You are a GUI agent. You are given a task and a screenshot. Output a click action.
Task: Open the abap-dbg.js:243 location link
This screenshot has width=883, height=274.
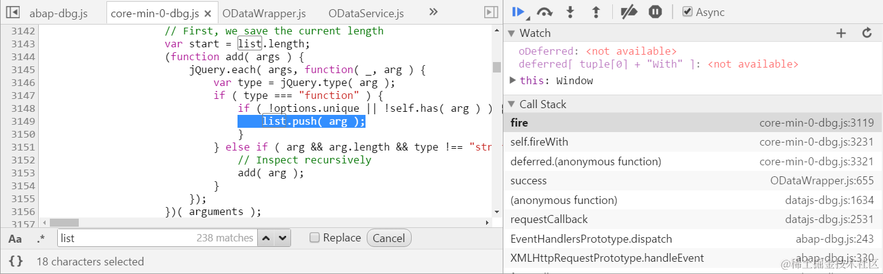835,239
